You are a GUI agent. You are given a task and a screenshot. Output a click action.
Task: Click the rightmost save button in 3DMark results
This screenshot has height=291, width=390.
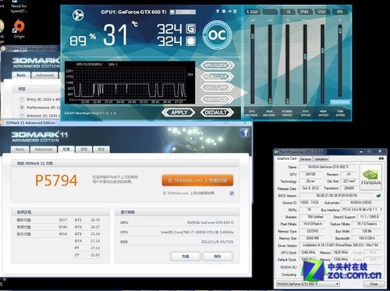[218, 256]
